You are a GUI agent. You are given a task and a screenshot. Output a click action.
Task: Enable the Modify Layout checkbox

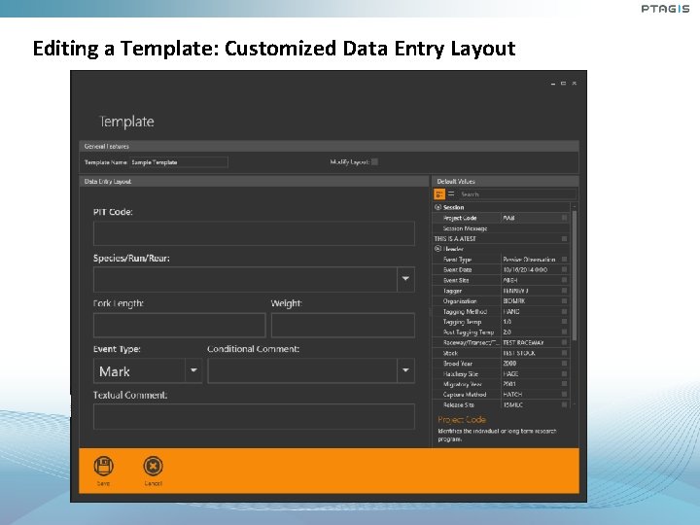point(374,162)
